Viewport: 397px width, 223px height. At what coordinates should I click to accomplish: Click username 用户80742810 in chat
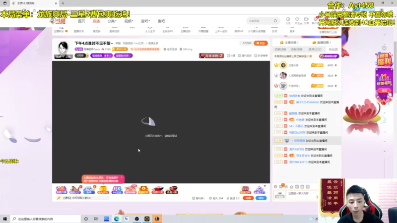pos(298,162)
